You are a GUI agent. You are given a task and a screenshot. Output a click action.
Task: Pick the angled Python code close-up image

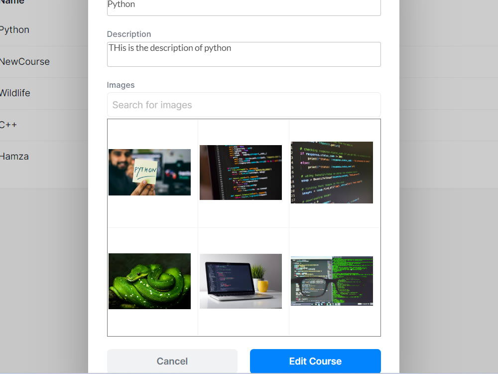[332, 173]
